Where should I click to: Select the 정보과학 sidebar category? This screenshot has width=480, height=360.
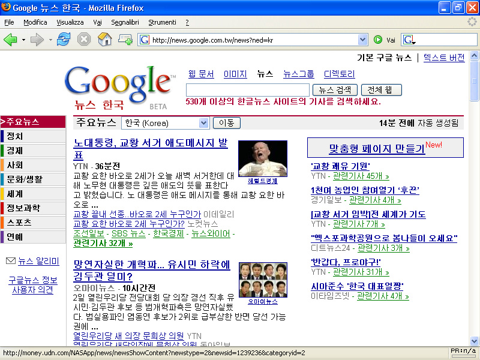(33, 208)
